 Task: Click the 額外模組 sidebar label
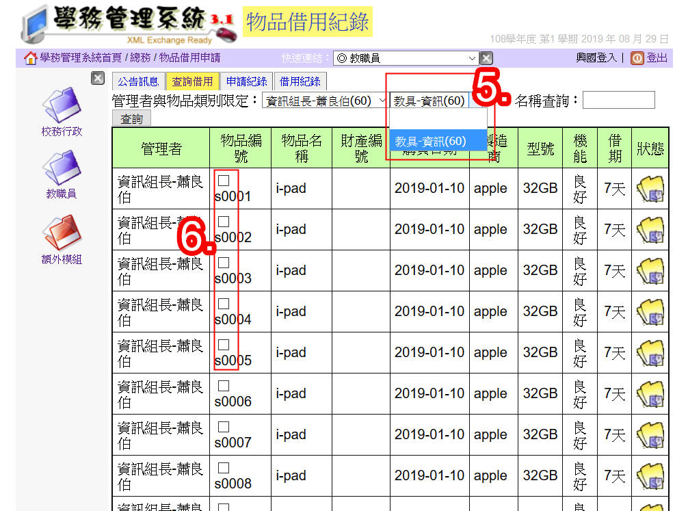coord(62,259)
